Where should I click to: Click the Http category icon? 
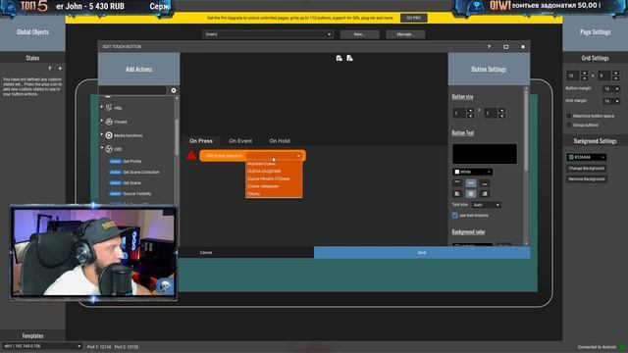tap(109, 108)
